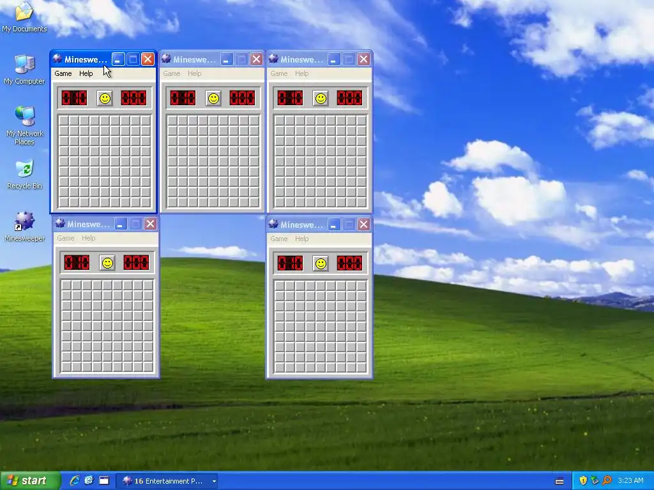Open the Game menu in the top-middle Minesweeper window
Screen dimensions: 654x490
[x=171, y=73]
